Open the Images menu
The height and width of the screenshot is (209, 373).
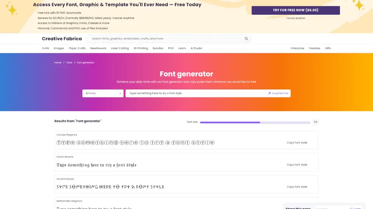[59, 48]
